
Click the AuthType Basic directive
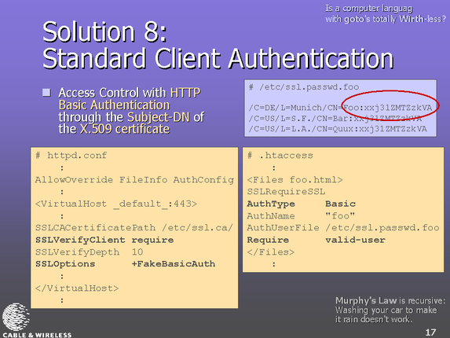pyautogui.click(x=302, y=204)
